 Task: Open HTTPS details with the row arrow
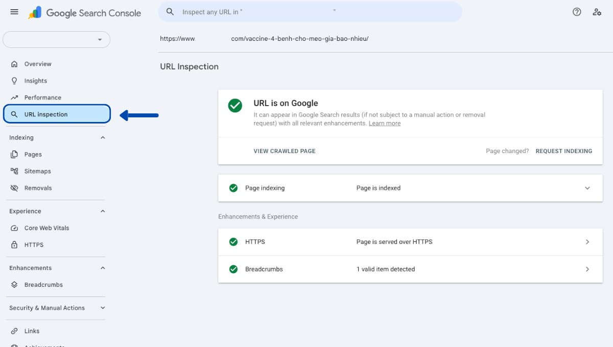(587, 242)
